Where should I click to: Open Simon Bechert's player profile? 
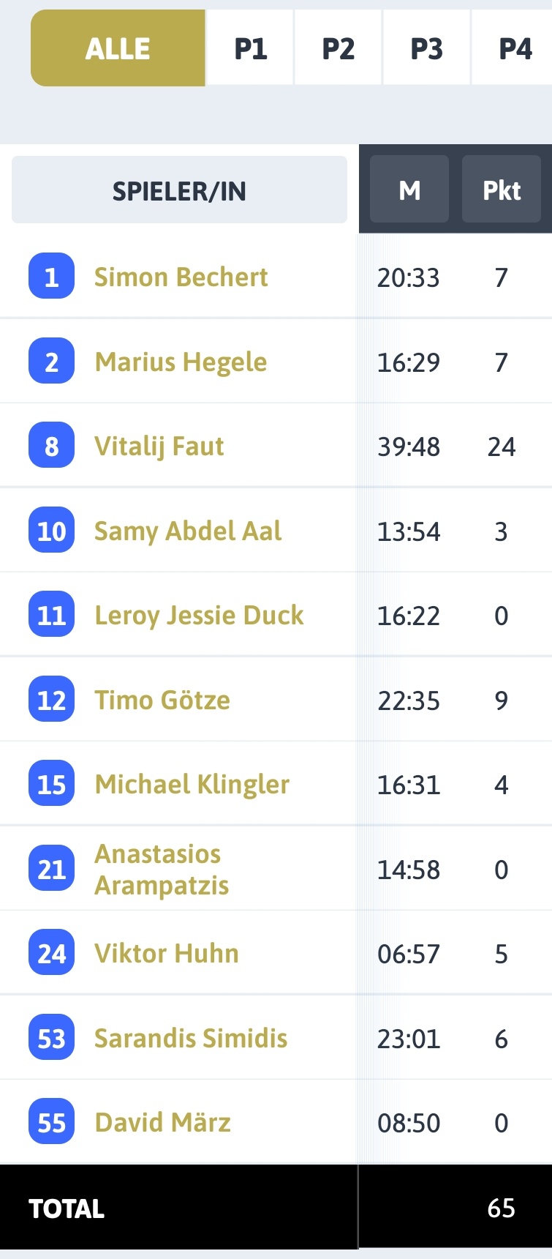click(x=181, y=277)
